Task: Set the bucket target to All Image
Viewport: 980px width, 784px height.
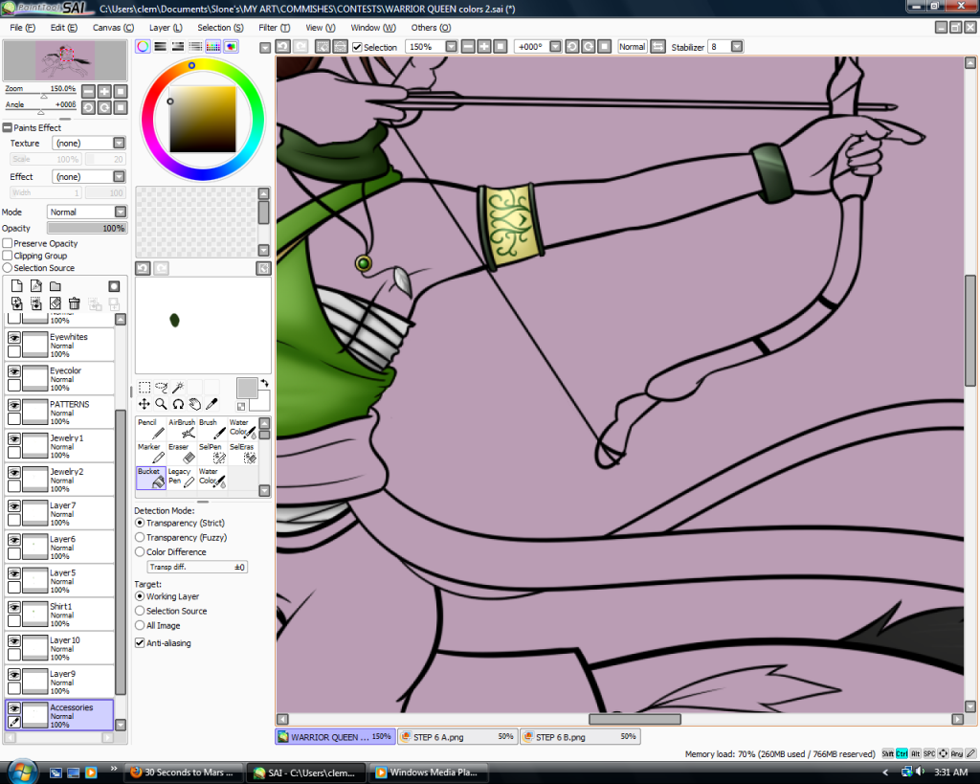Action: click(140, 626)
